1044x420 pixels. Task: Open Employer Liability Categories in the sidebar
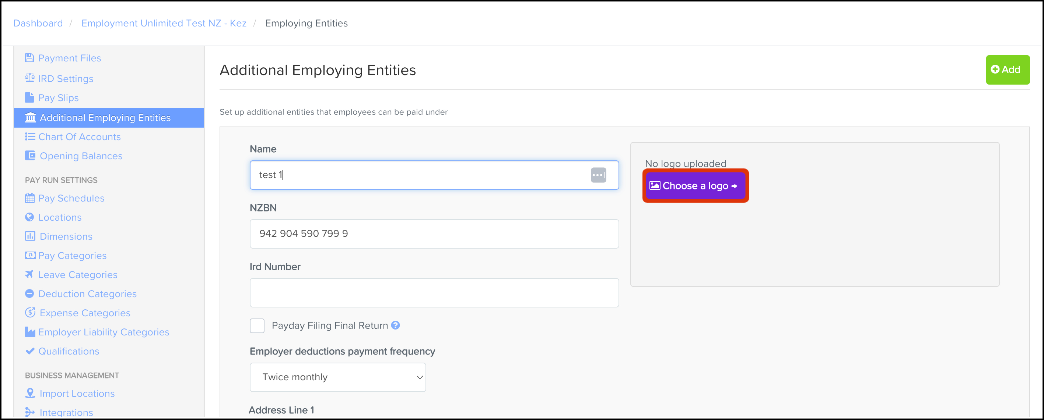point(104,332)
